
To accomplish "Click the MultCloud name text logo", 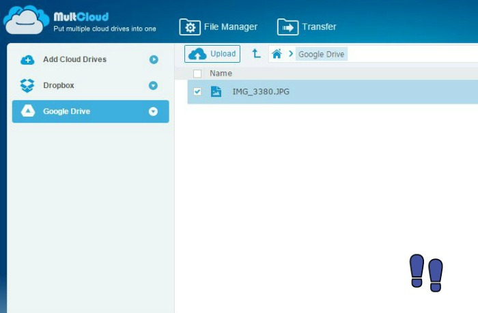I will tap(81, 17).
